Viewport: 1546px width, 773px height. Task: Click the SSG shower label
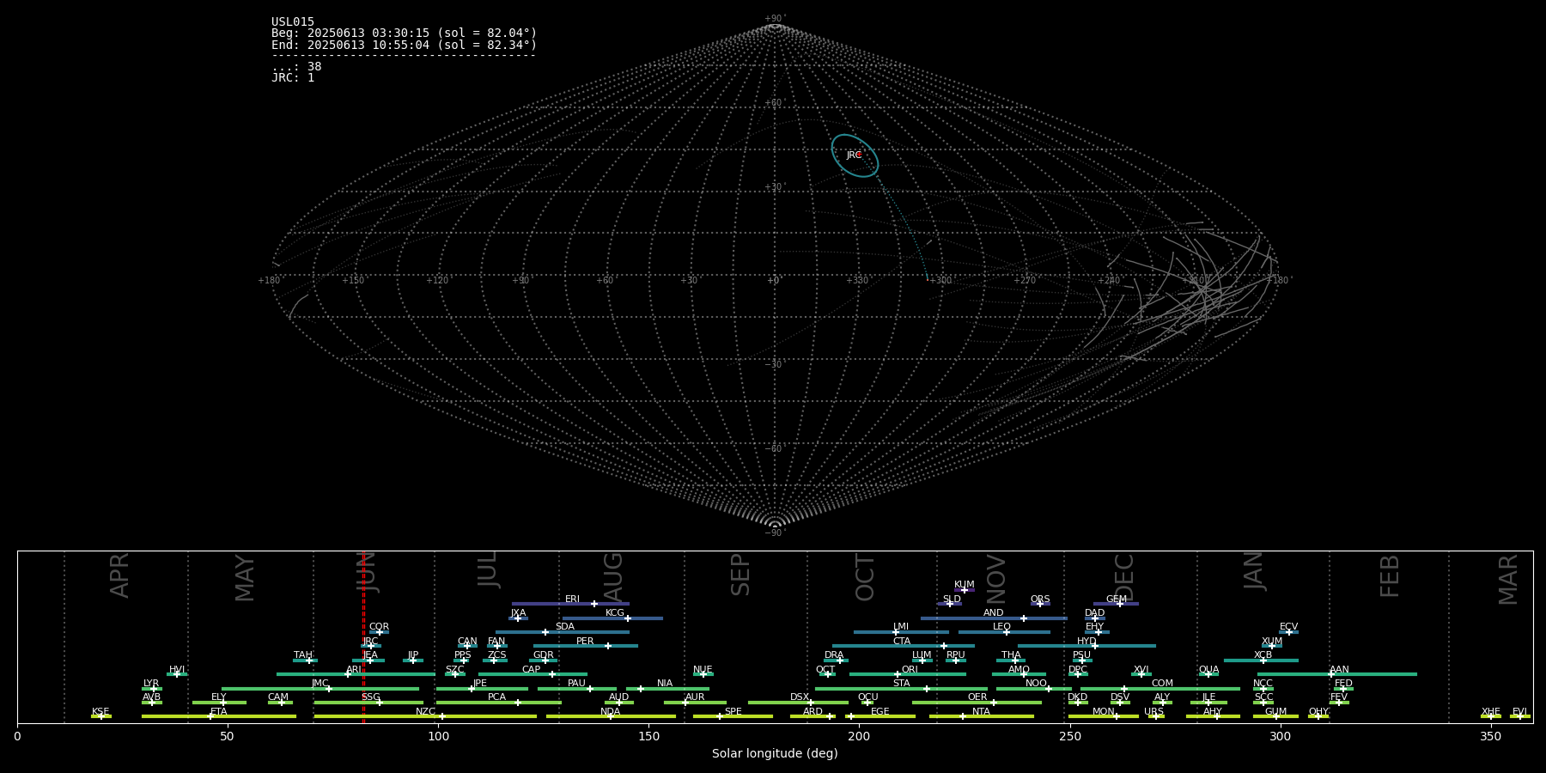tap(370, 697)
